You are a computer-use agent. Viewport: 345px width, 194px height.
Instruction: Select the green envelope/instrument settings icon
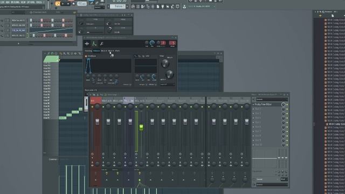tap(94, 44)
